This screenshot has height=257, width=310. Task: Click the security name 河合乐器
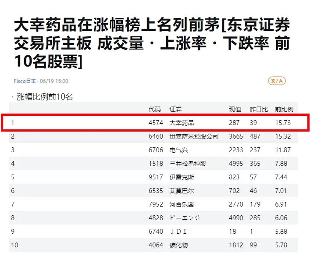182,204
